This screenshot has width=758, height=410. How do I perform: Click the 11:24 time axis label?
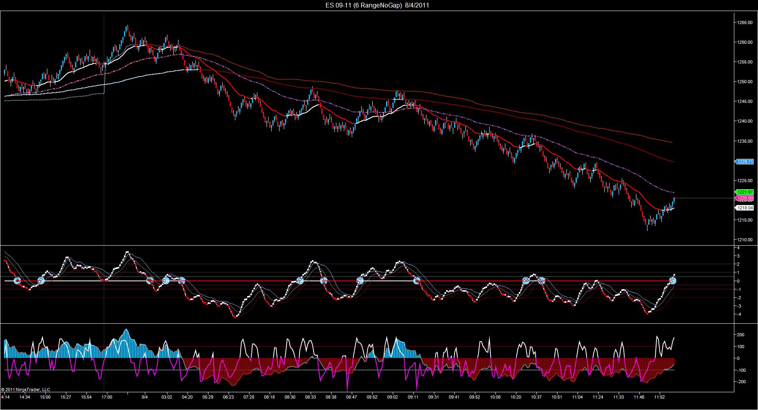(598, 397)
